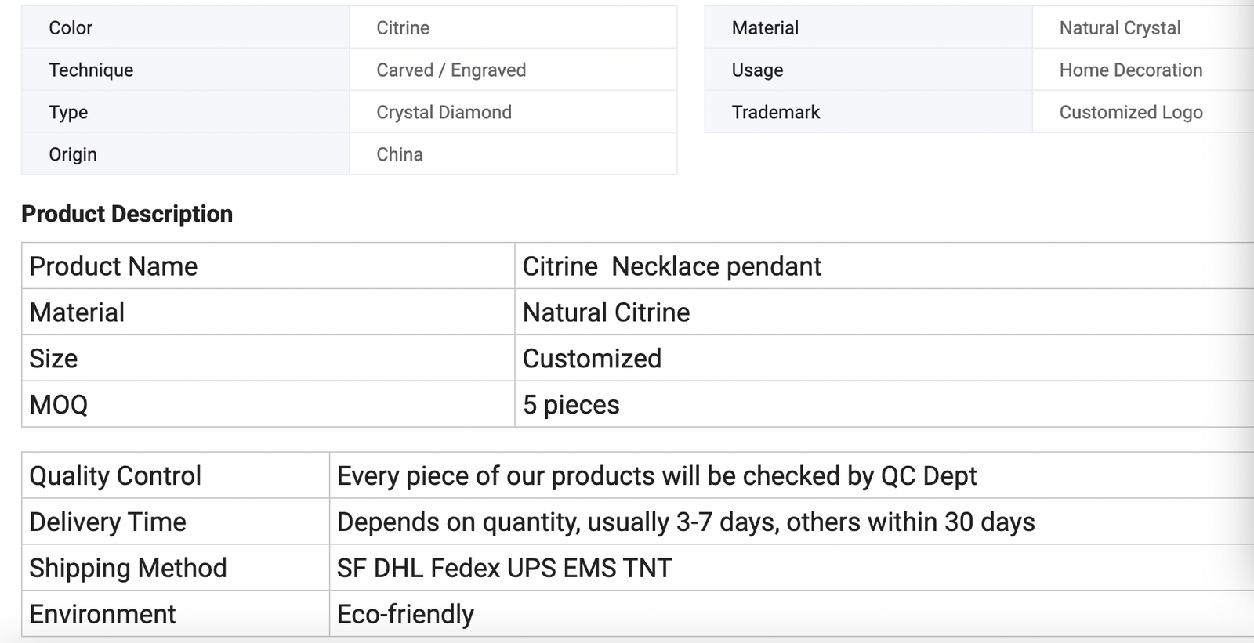Viewport: 1254px width, 643px height.
Task: Select the "5 pieces" MOQ value
Action: (x=571, y=405)
